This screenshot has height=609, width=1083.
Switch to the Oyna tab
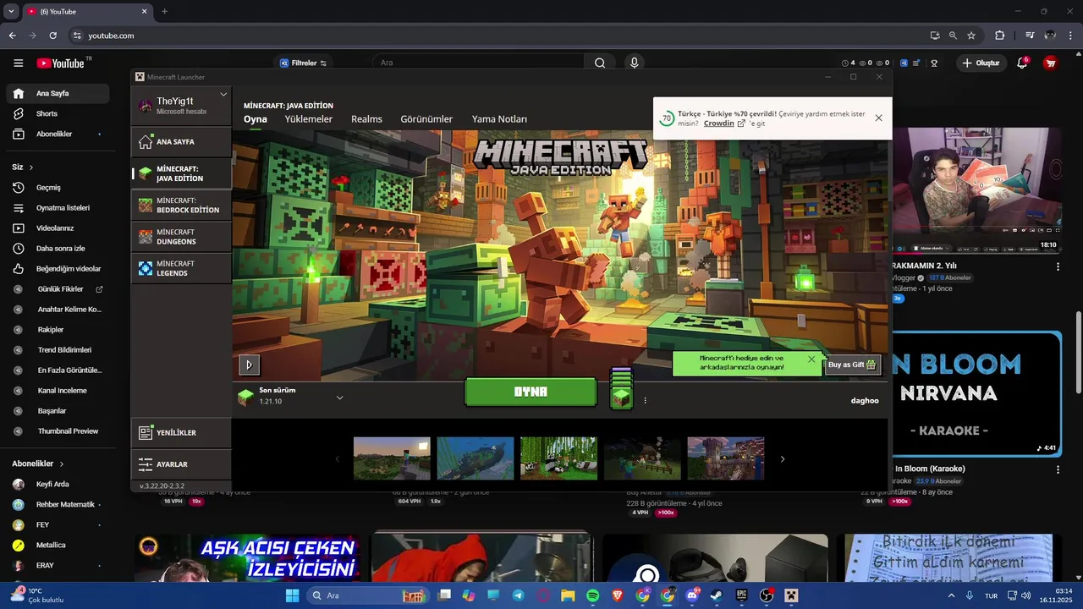tap(256, 119)
